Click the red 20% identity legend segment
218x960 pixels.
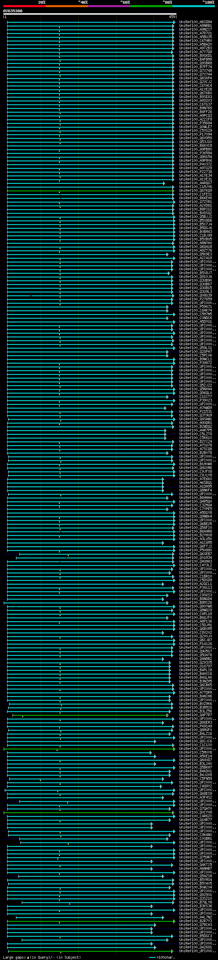[x=25, y=6]
